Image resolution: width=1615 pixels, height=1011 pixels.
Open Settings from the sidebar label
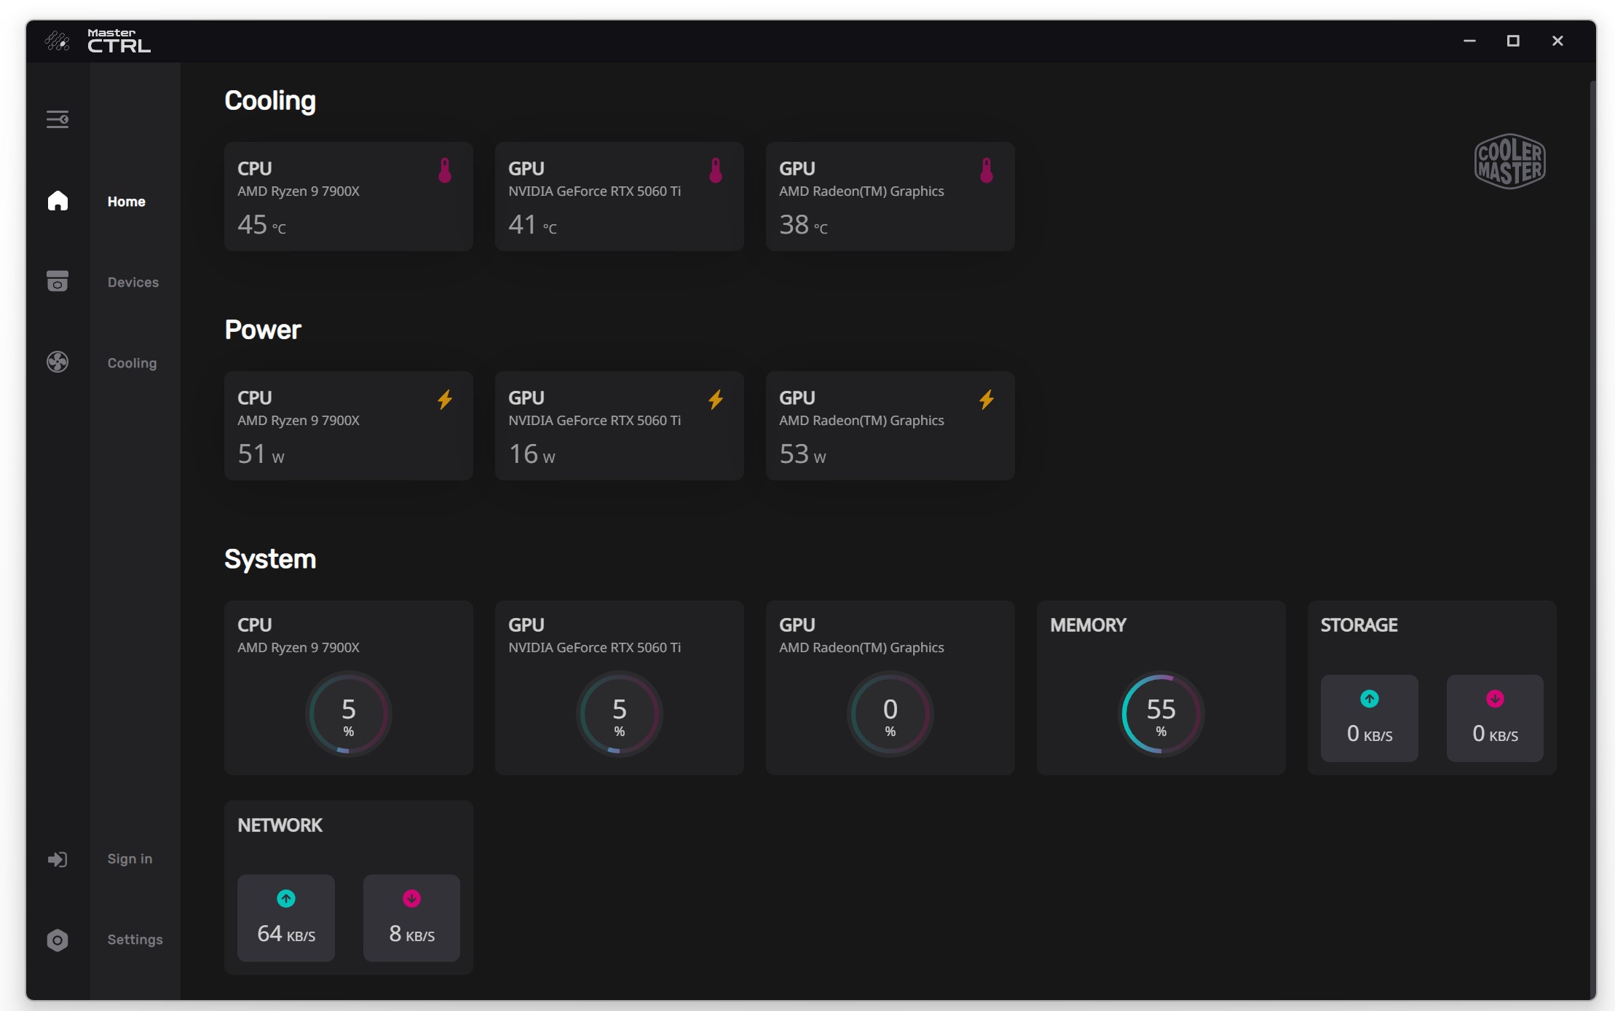pos(135,940)
